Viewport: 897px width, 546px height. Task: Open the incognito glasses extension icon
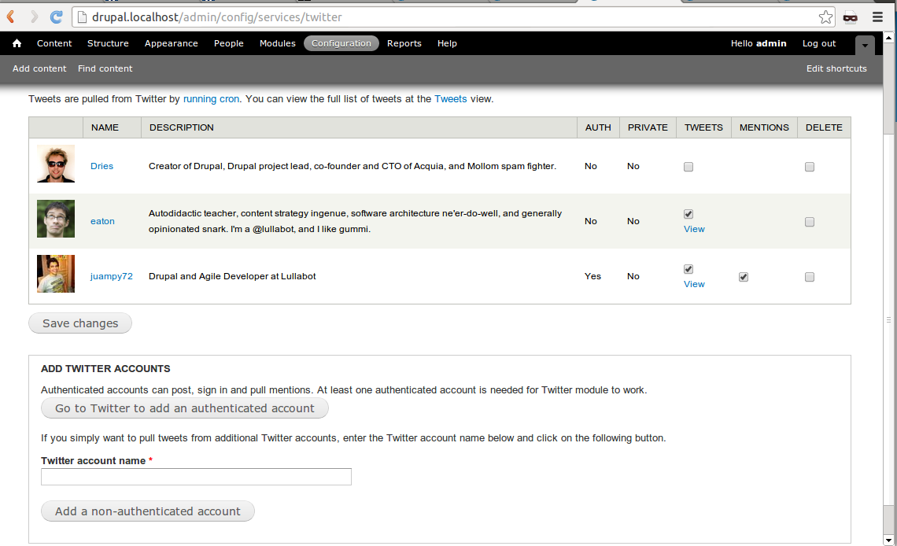850,17
